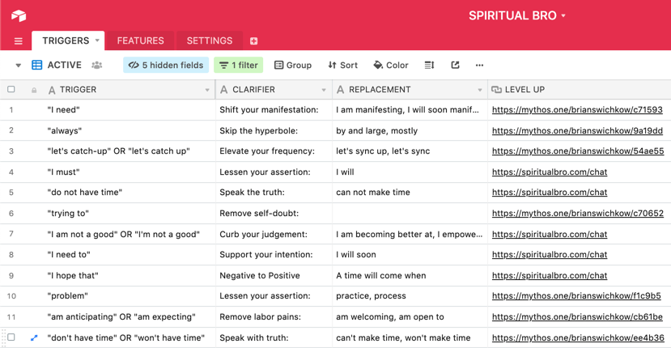Select "practice, process" replacement cell
The image size is (671, 348).
[x=410, y=295]
